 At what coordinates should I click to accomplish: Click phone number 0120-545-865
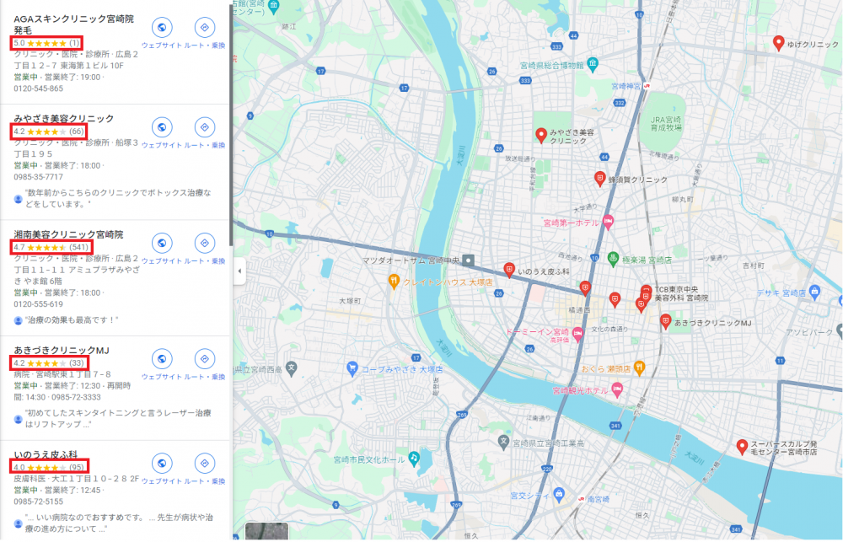coord(38,89)
